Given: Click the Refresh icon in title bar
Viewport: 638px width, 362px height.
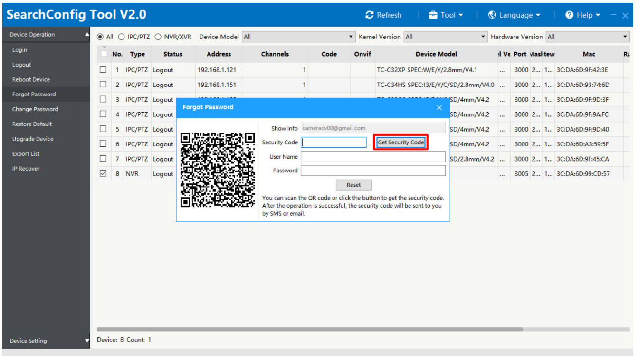Looking at the screenshot, I should [370, 15].
